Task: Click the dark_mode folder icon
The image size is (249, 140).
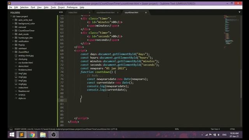Action: pos(16,34)
